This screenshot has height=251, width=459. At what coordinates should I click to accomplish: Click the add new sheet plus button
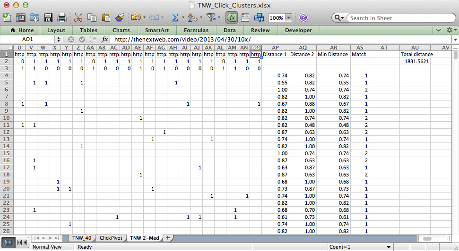167,238
